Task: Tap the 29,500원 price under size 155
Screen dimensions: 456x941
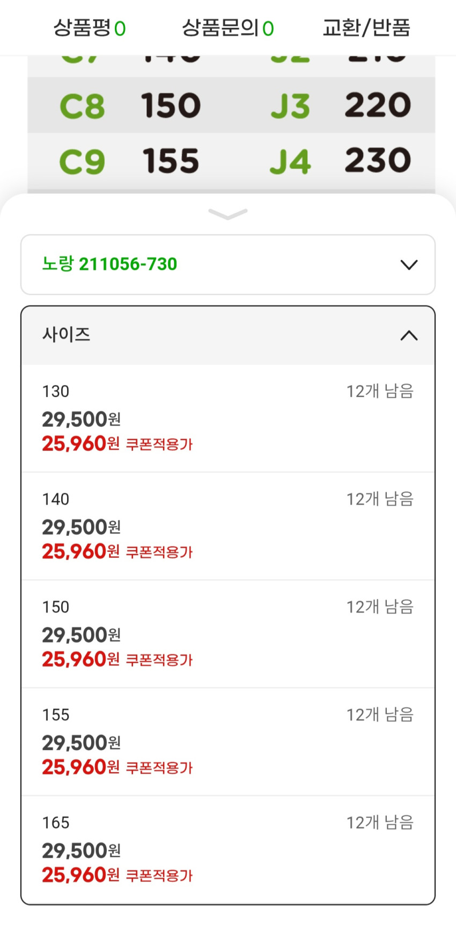Action: (x=81, y=743)
